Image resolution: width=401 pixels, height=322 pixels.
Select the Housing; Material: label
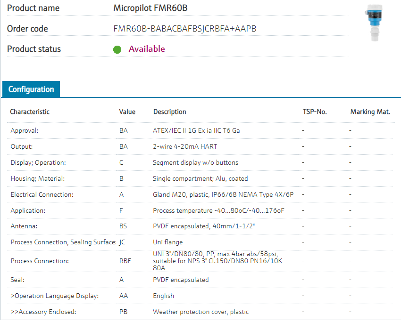click(x=38, y=178)
